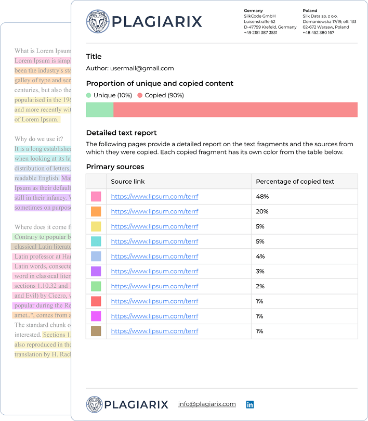Click the red Copied legend dot

click(140, 95)
